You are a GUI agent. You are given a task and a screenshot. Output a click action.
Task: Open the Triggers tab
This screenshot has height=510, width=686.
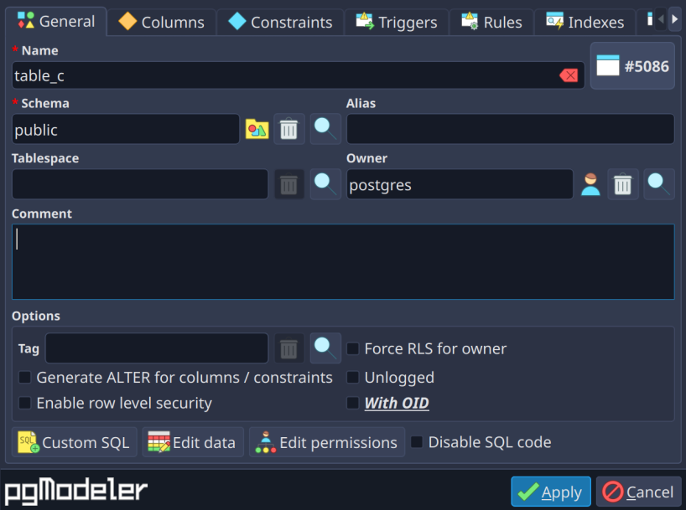396,23
